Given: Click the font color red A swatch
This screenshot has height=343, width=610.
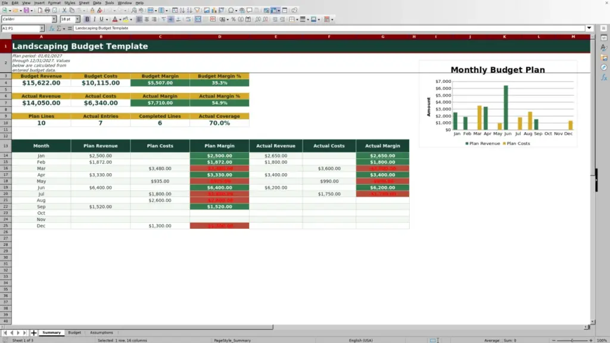Looking at the screenshot, I should point(115,19).
